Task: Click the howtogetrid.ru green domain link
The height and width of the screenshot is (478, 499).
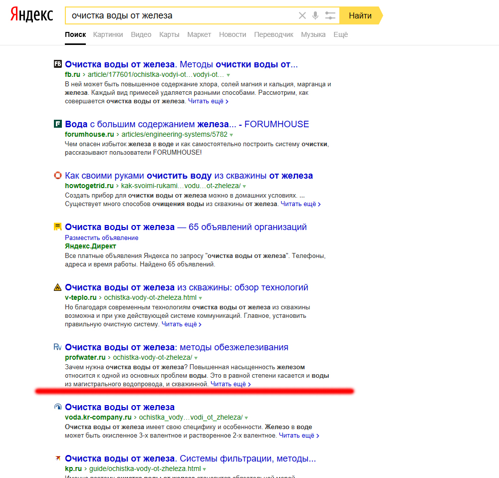Action: pos(89,186)
